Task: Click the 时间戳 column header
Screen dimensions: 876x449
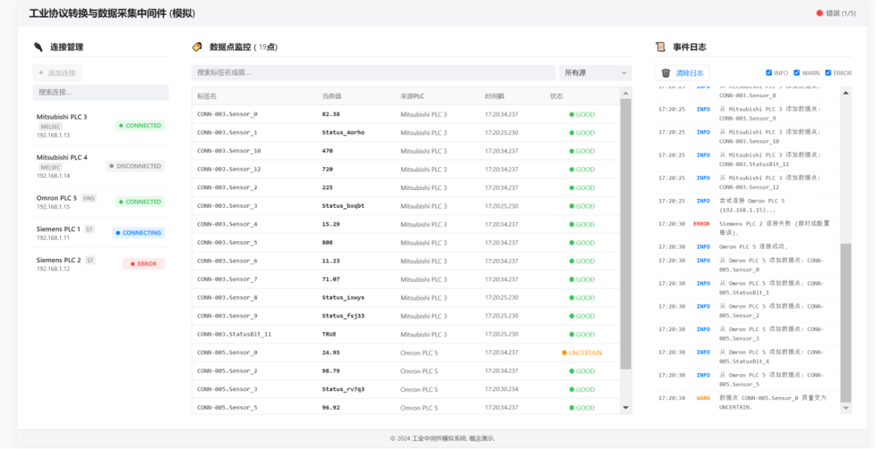Action: point(494,96)
